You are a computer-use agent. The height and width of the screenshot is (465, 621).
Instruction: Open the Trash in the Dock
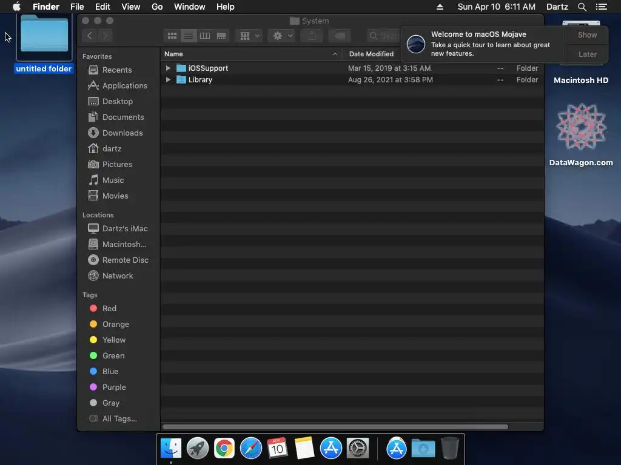click(x=449, y=448)
